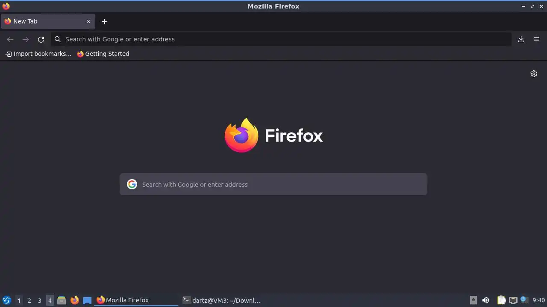547x307 pixels.
Task: Click the Import bookmarks bookmark
Action: coord(38,54)
